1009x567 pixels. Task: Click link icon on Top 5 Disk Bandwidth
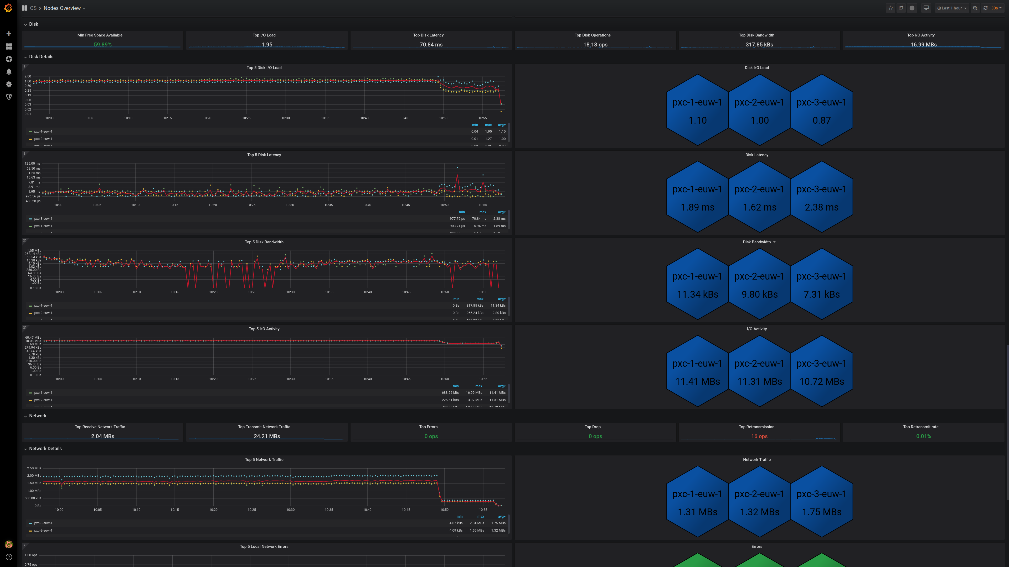point(24,241)
